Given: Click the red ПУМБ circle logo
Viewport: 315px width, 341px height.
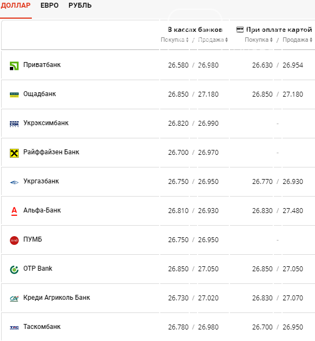Looking at the screenshot, I should click(14, 241).
